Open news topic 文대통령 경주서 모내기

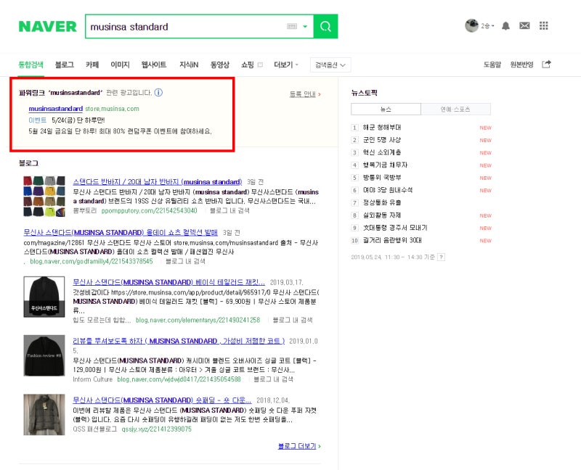(x=395, y=228)
